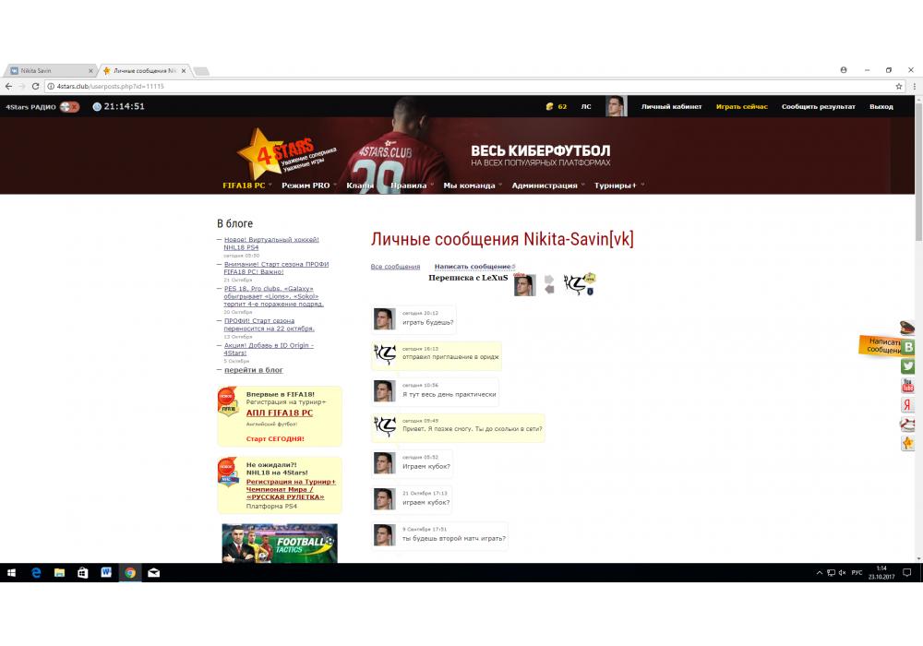Click Играть сейчас
Image resolution: width=923 pixels, height=646 pixels.
click(742, 106)
